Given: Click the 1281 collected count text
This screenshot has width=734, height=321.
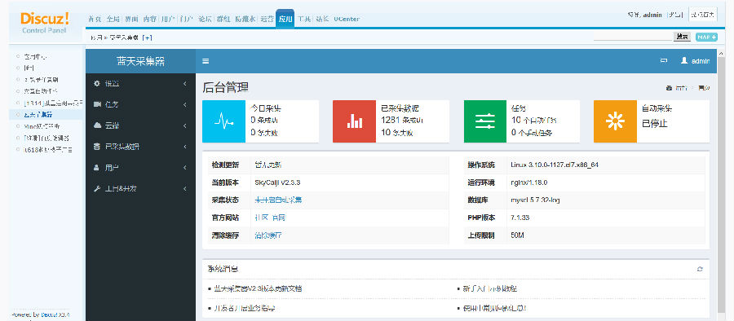Looking at the screenshot, I should click(402, 121).
